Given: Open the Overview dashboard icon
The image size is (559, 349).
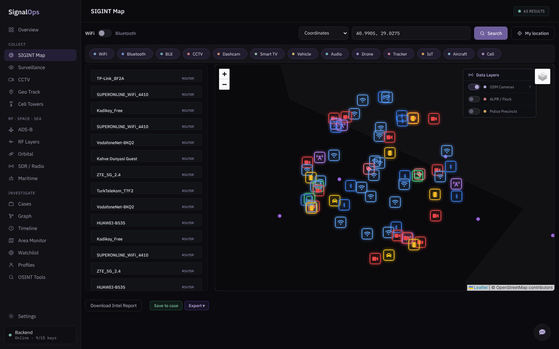Looking at the screenshot, I should point(11,30).
